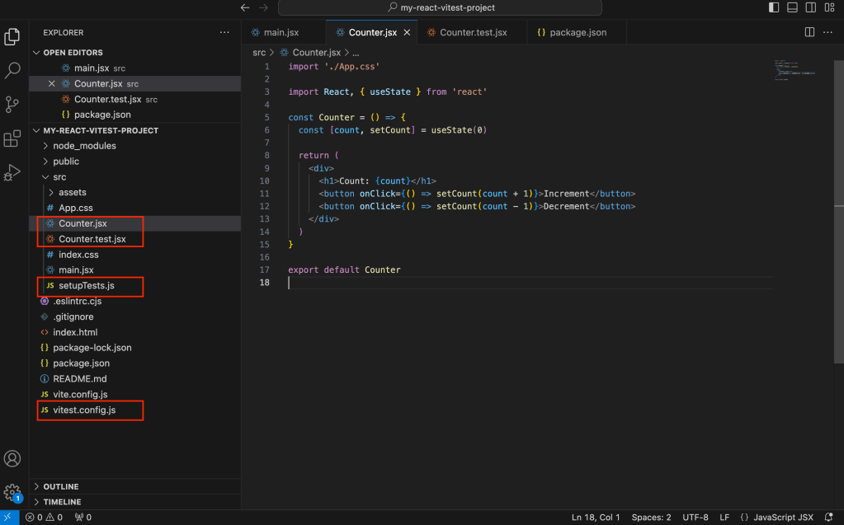Toggle the secondary sidebar layout button
Viewport: 844px width, 525px height.
pos(810,7)
